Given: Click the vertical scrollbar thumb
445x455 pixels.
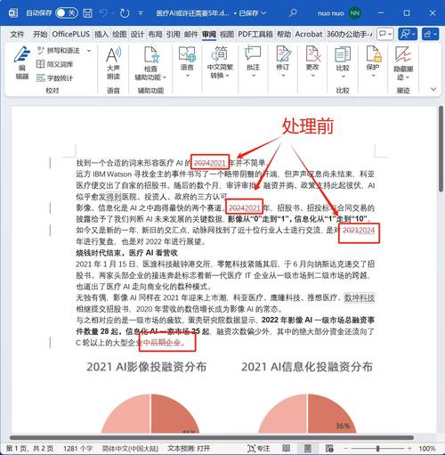Looking at the screenshot, I should (x=441, y=149).
